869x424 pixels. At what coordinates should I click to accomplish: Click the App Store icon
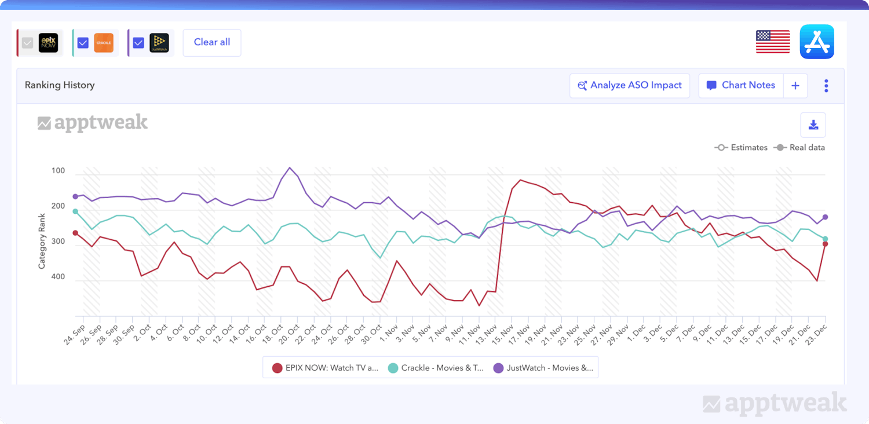pyautogui.click(x=817, y=42)
